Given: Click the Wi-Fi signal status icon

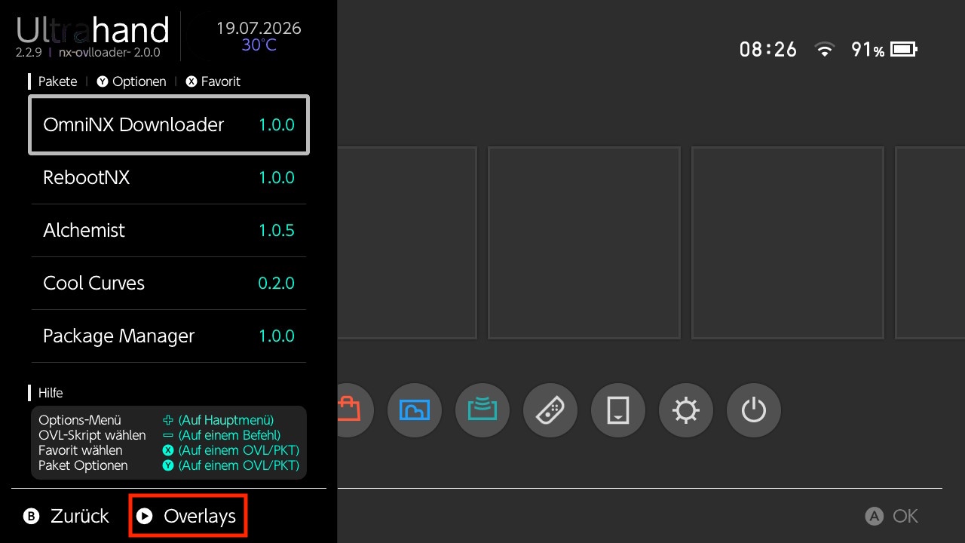Looking at the screenshot, I should tap(826, 50).
